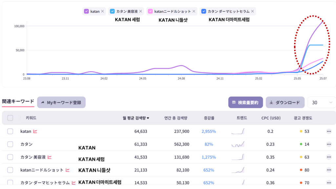Click the chart icon beside katan keyword
This screenshot has height=189, width=336.
(x=35, y=131)
